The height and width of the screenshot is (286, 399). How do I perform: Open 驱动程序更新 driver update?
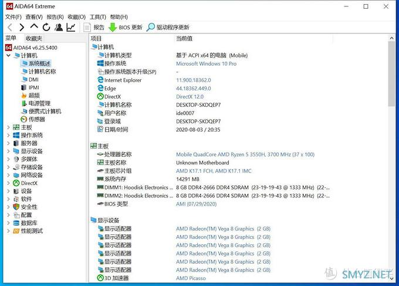[168, 27]
